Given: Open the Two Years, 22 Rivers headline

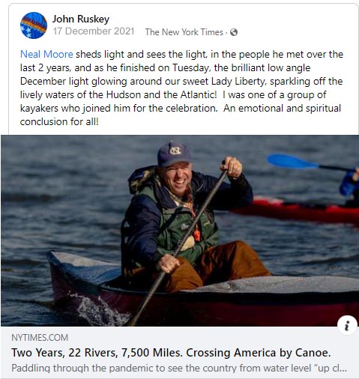Looking at the screenshot, I should coord(171,353).
